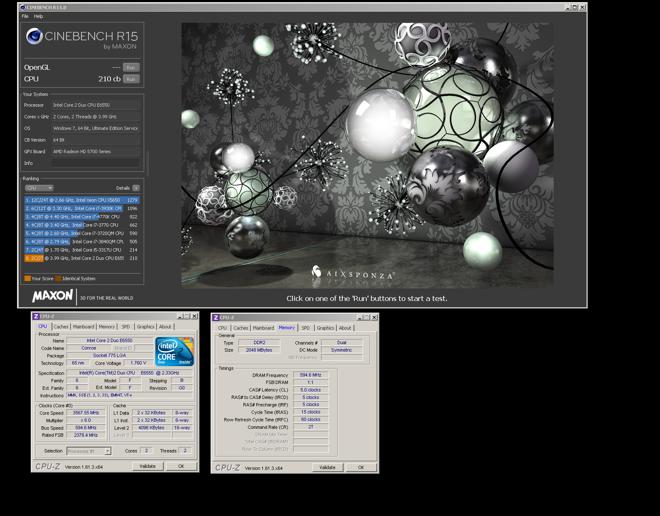The width and height of the screenshot is (660, 516).
Task: Switch to Caches tab in right CPU-Z window
Action: click(241, 328)
